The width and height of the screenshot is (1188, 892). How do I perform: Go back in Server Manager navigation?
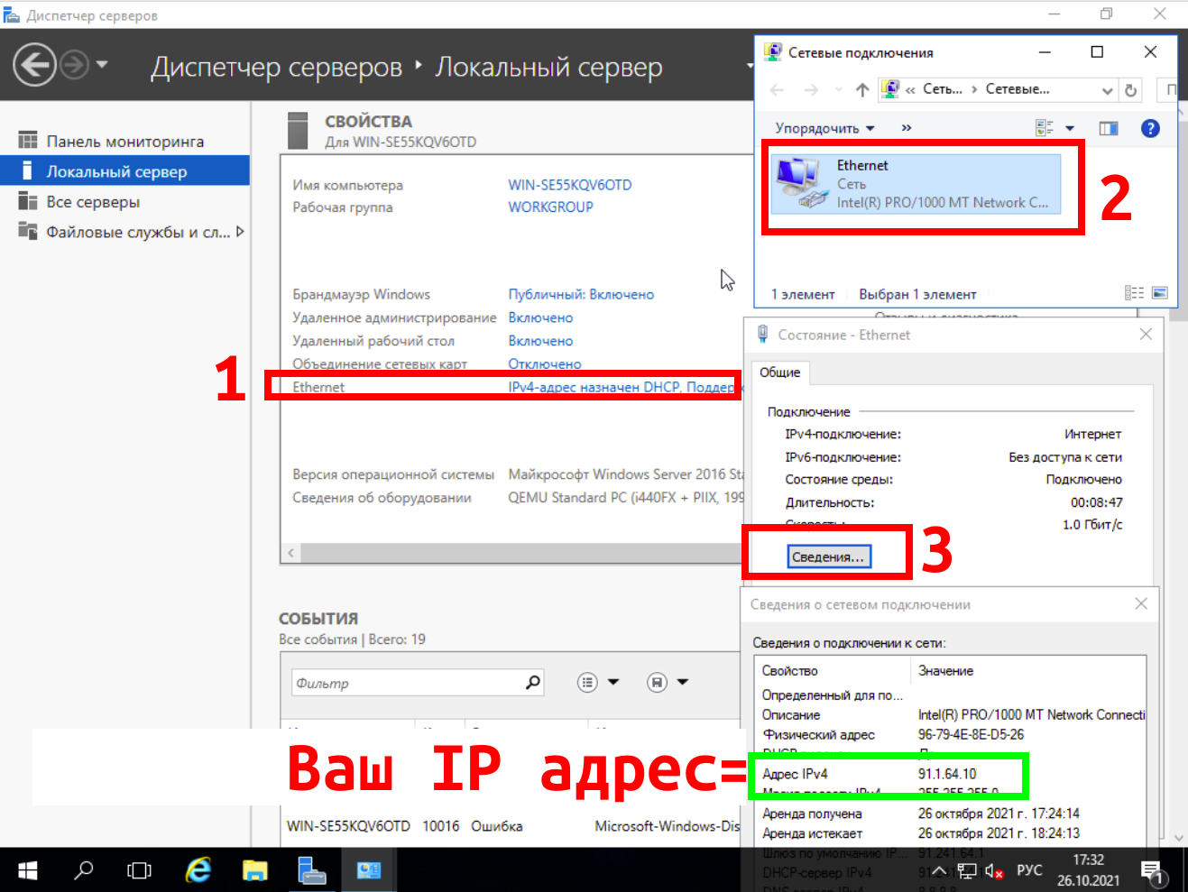point(34,65)
